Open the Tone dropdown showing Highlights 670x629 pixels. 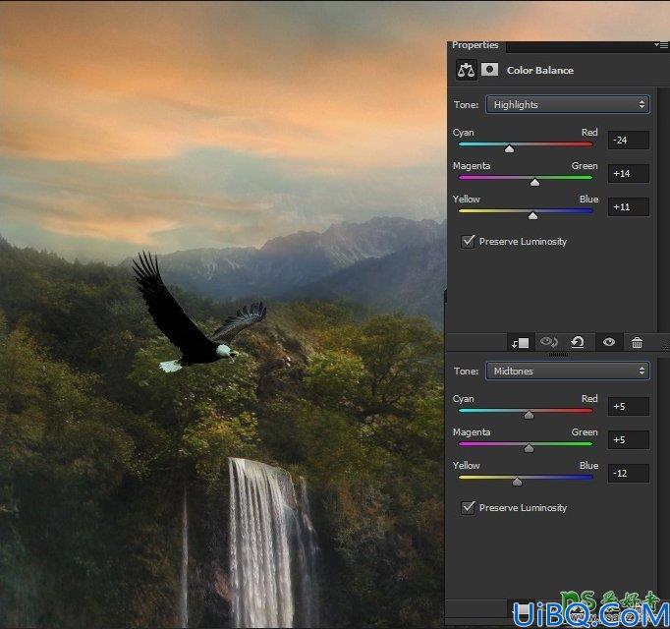pos(568,105)
